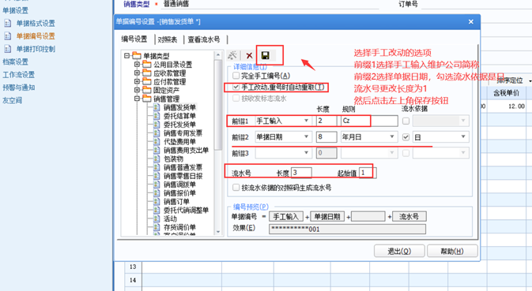Click icon next to 活动
Viewport: 532px width, 291px height.
pyautogui.click(x=157, y=218)
